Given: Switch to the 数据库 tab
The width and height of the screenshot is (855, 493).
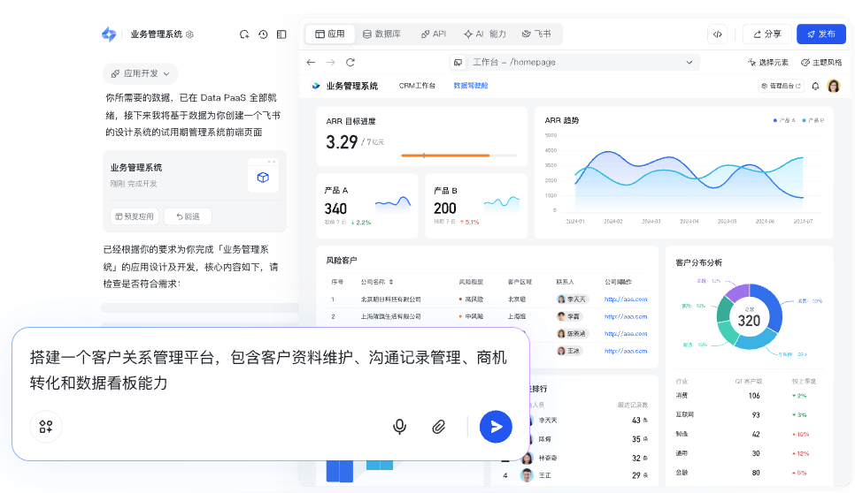Looking at the screenshot, I should 381,34.
